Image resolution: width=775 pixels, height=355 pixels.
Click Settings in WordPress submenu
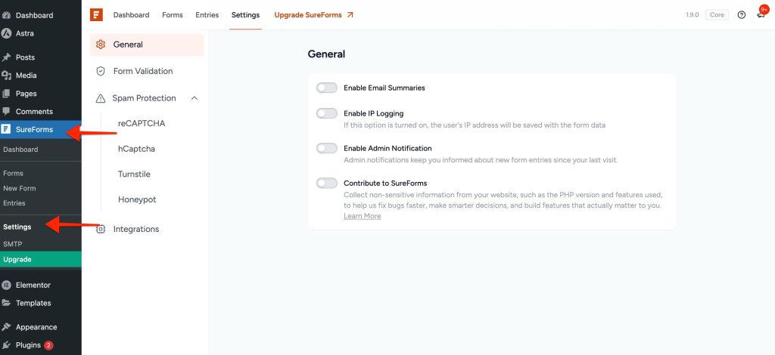click(17, 227)
